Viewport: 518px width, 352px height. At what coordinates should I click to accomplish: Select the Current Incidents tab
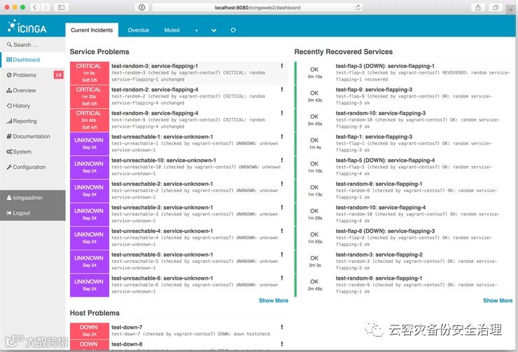coord(92,30)
